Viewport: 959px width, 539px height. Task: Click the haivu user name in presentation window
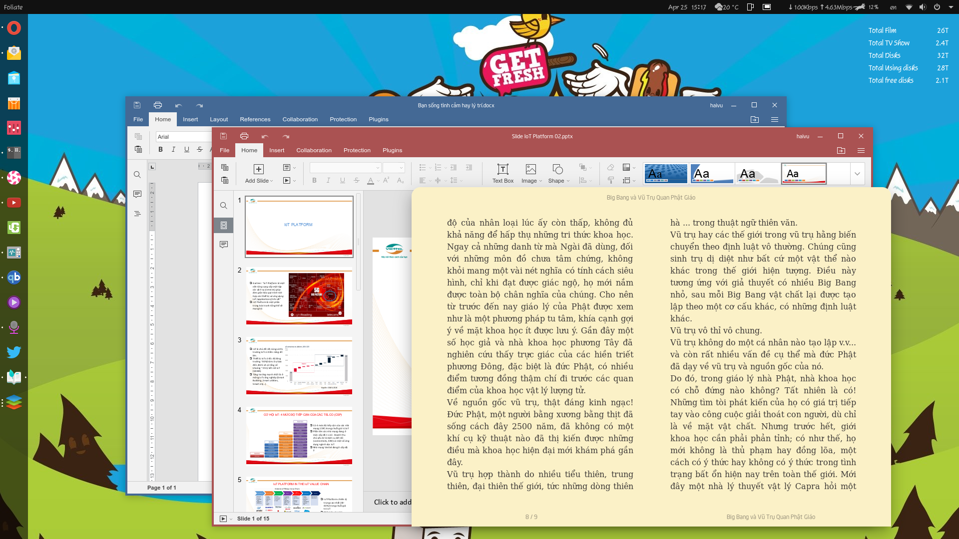803,136
